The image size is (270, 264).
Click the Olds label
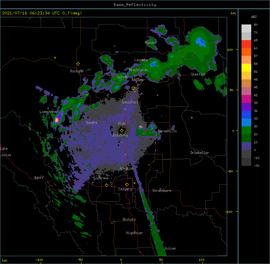[x=122, y=124]
